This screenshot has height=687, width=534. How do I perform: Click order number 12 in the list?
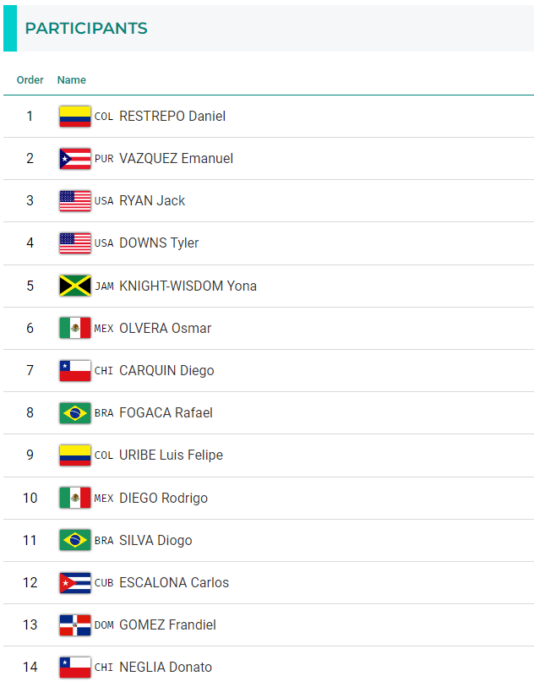(x=30, y=582)
